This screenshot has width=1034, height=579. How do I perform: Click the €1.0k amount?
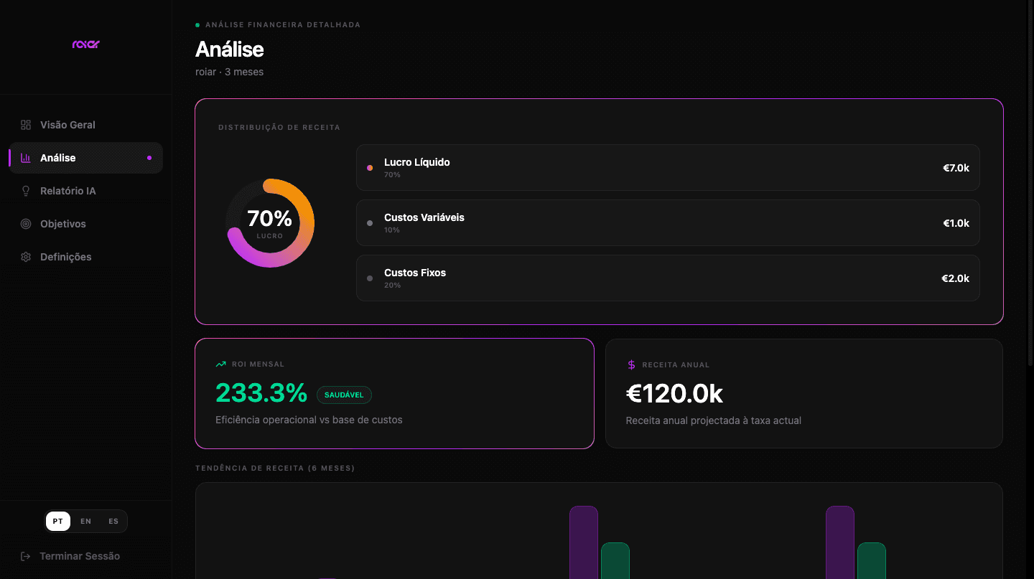coord(956,223)
